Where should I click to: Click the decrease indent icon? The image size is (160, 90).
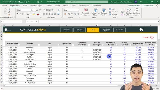(x=52, y=14)
